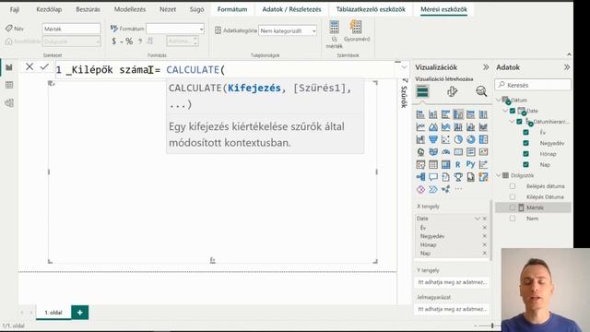Screen dimensions: 590x332
Task: Select the trophy metrics visual
Action: pyautogui.click(x=458, y=177)
